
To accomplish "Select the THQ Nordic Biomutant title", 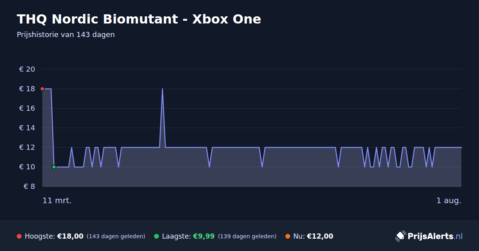I will [x=139, y=19].
